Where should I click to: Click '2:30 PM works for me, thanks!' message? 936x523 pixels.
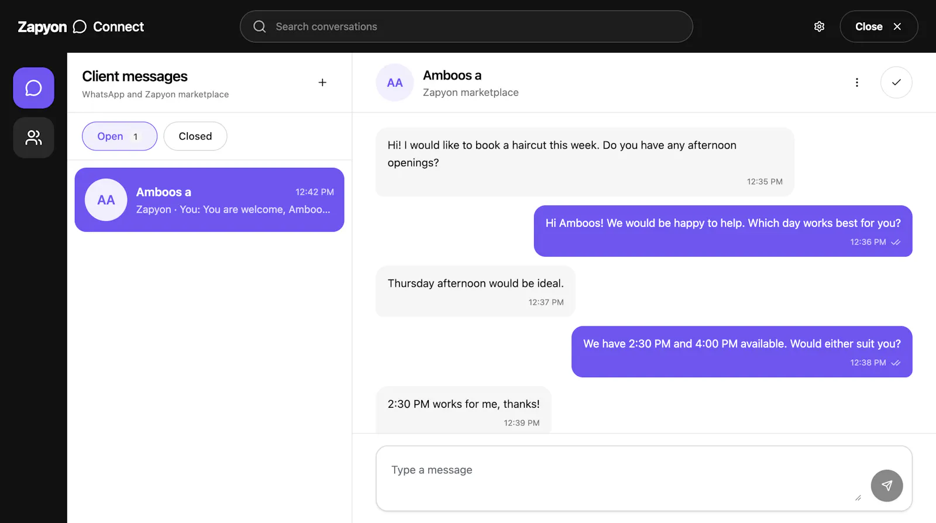click(x=463, y=410)
